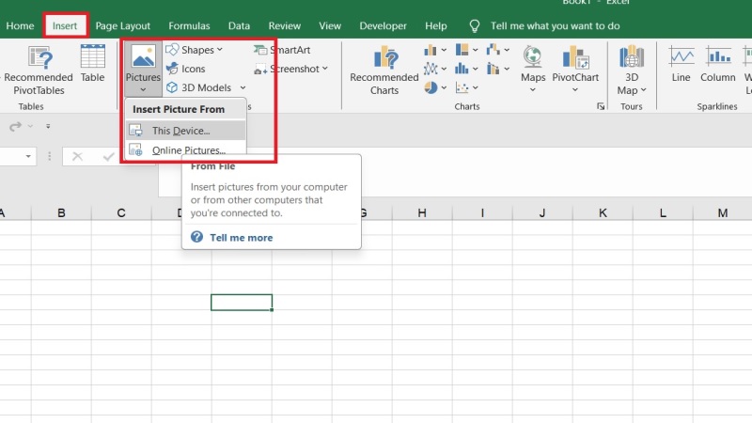Select the Insert ribbon tab

[65, 26]
